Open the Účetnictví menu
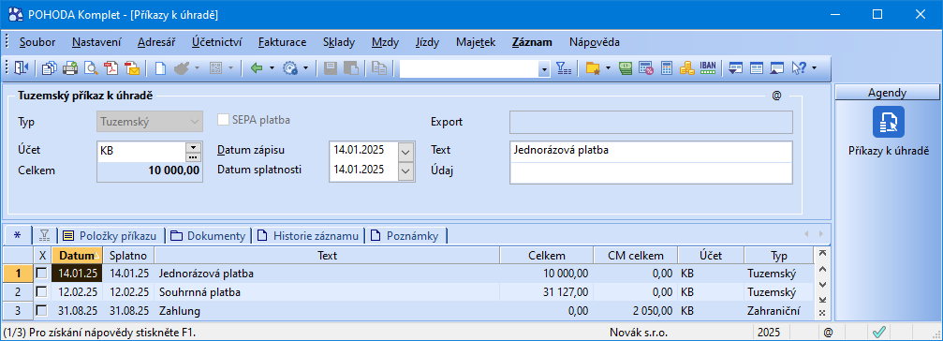Screen dimensions: 943x341 (217, 42)
